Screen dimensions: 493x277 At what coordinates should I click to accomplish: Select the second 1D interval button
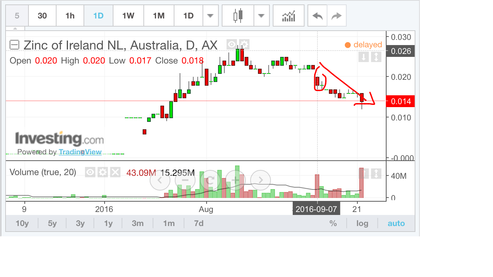click(188, 16)
